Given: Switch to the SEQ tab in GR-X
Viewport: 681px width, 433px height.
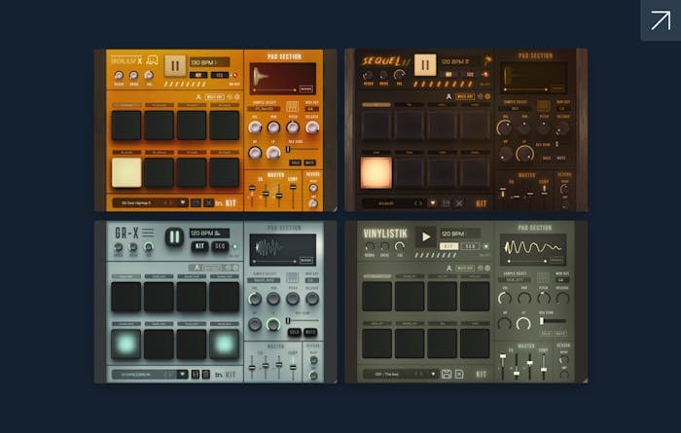Looking at the screenshot, I should 220,246.
